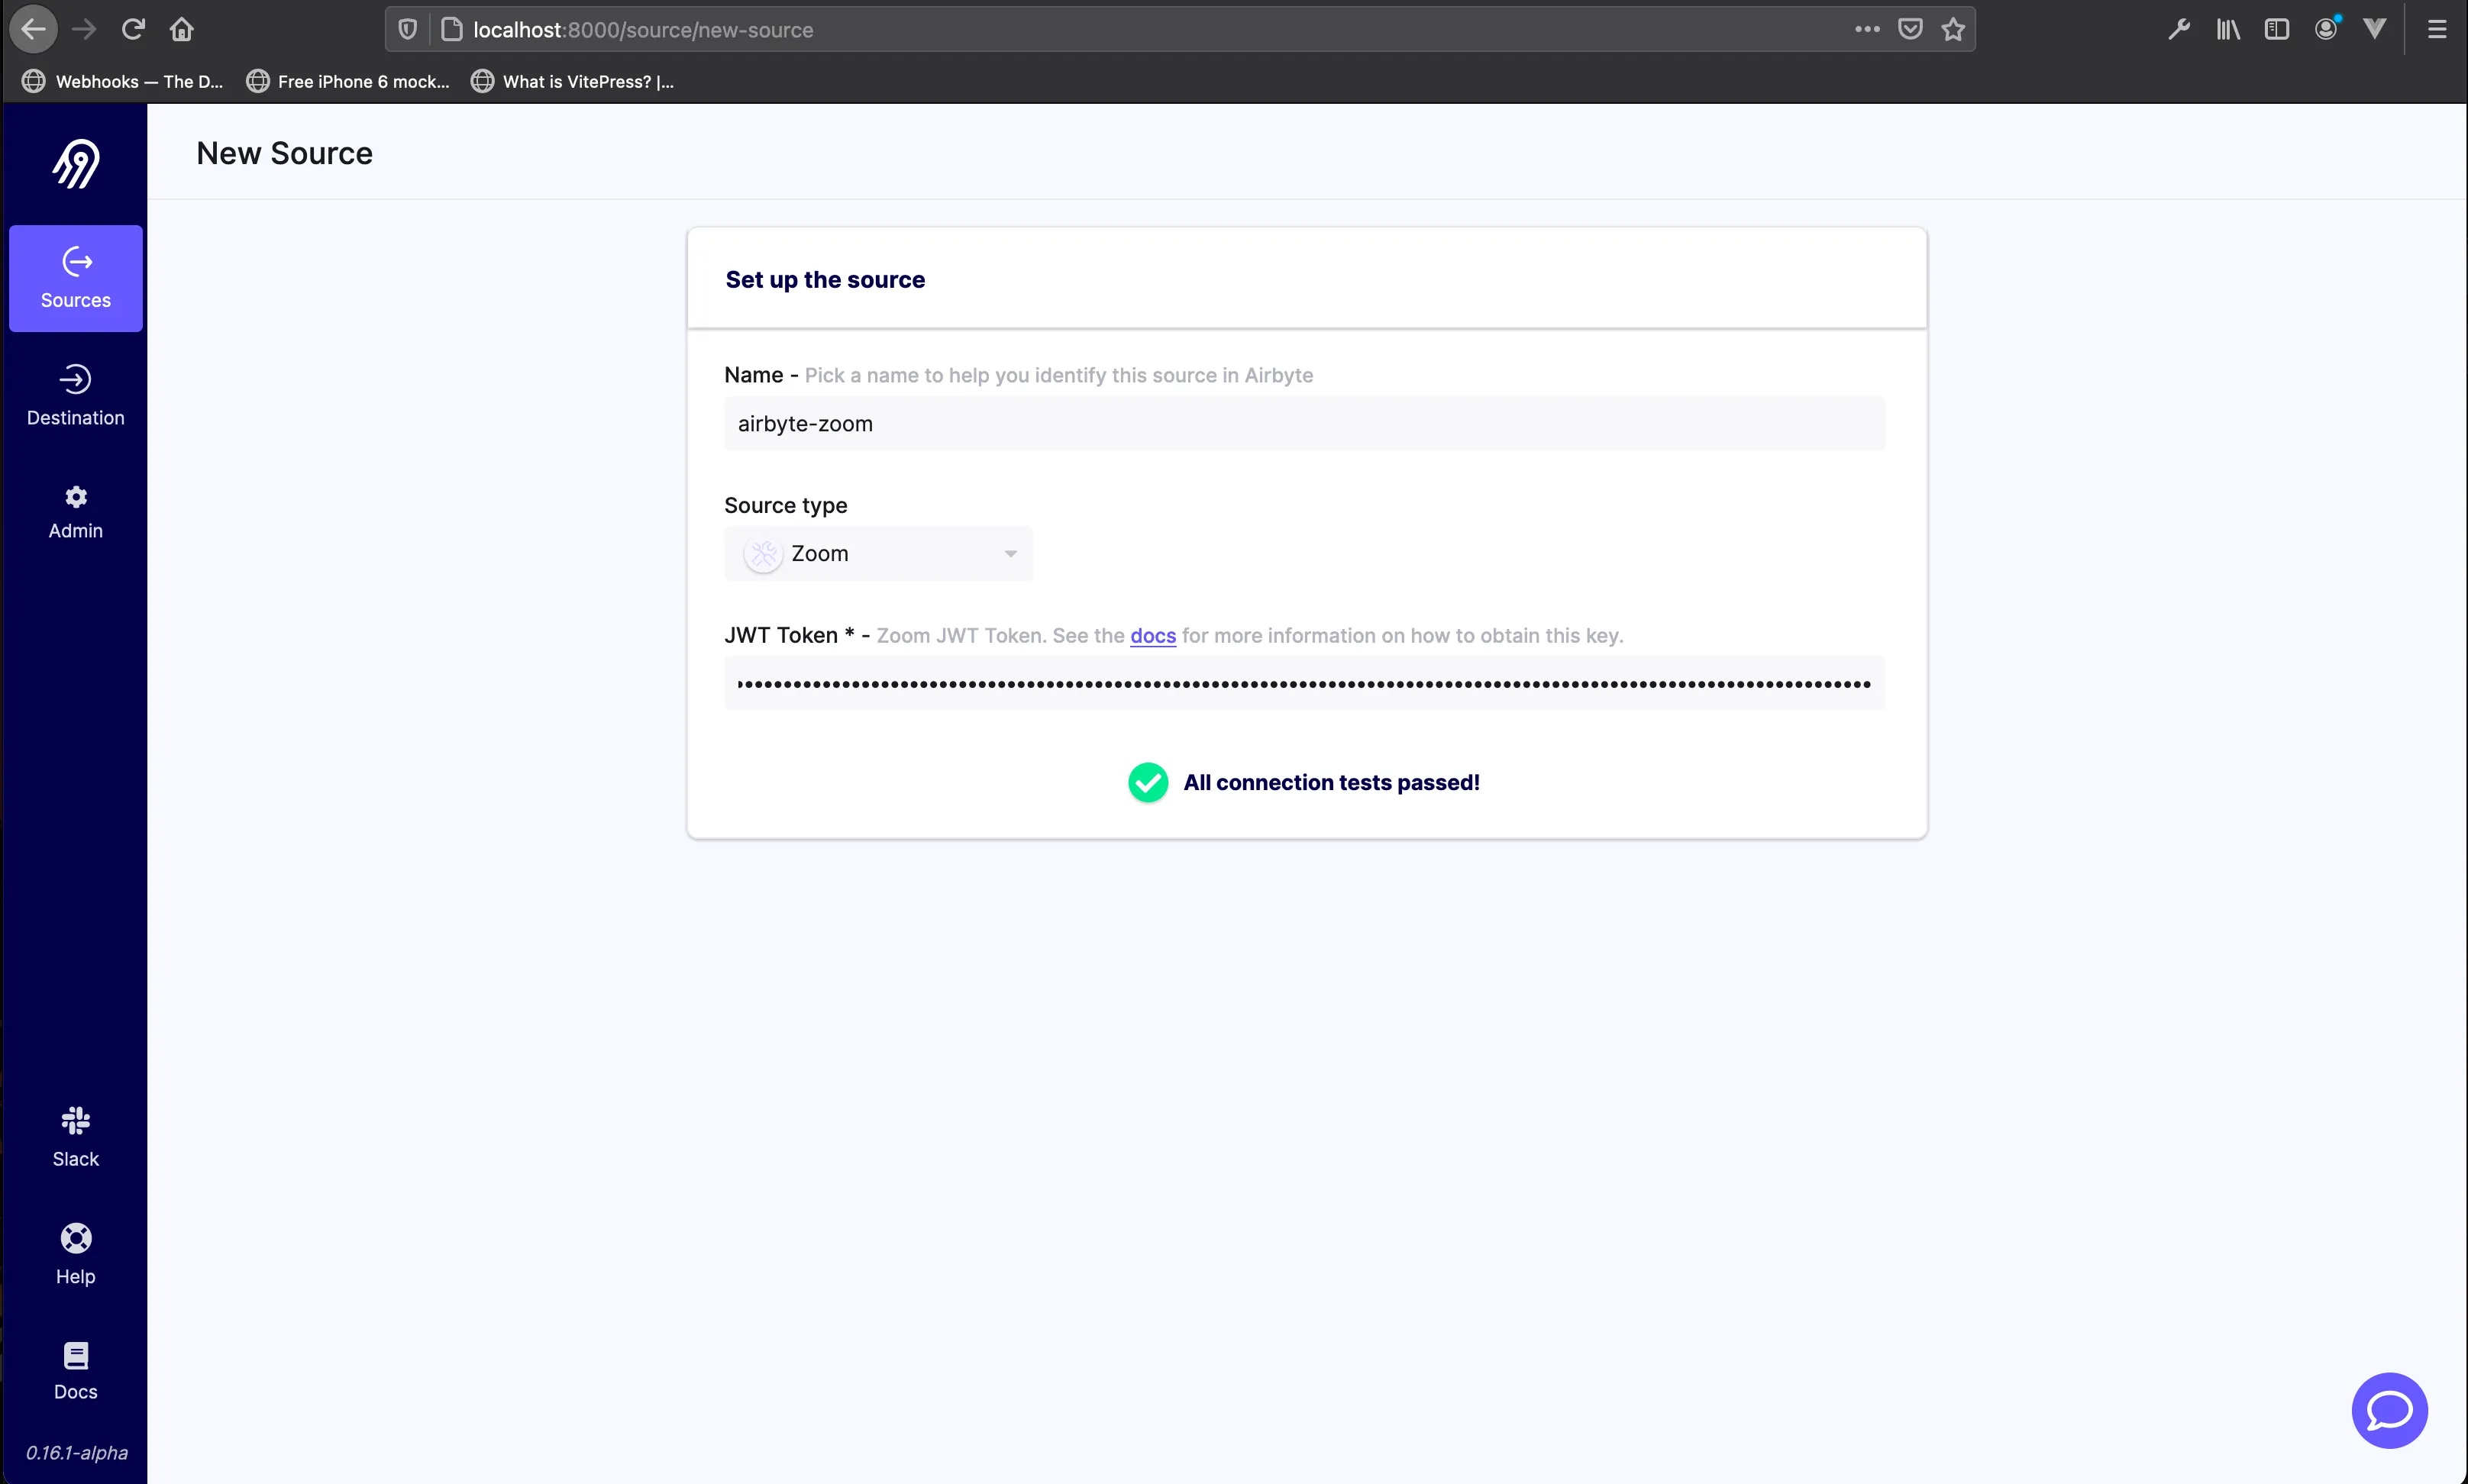Open the Sources sidebar section

point(76,278)
